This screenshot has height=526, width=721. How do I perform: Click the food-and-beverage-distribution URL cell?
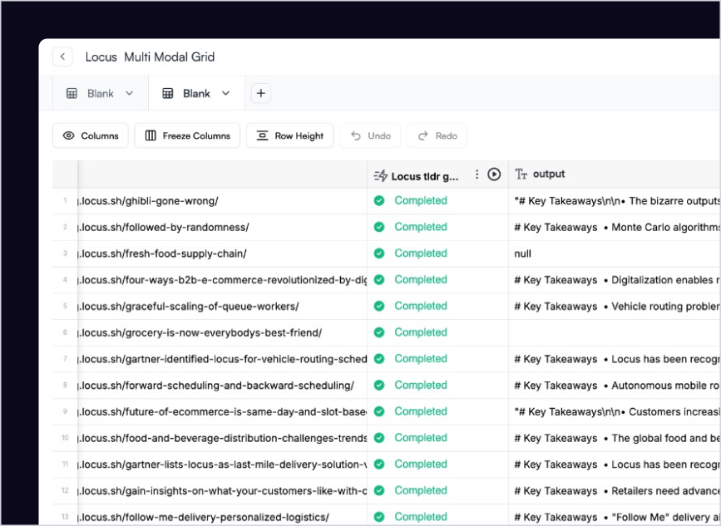[x=223, y=438]
